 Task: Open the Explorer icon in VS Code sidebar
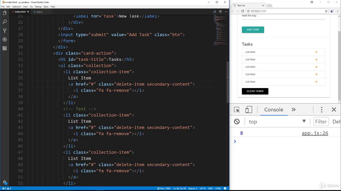pyautogui.click(x=5, y=13)
